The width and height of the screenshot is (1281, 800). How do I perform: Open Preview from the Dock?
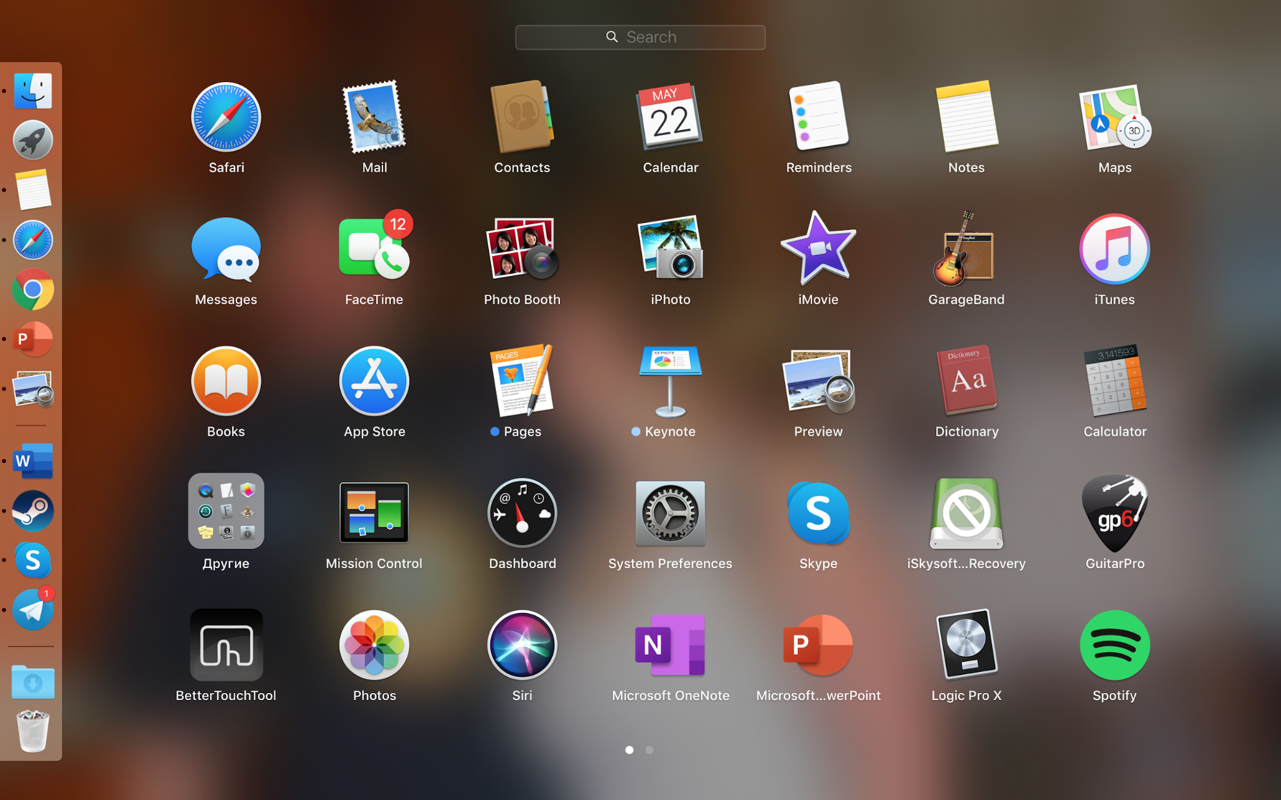pos(33,389)
